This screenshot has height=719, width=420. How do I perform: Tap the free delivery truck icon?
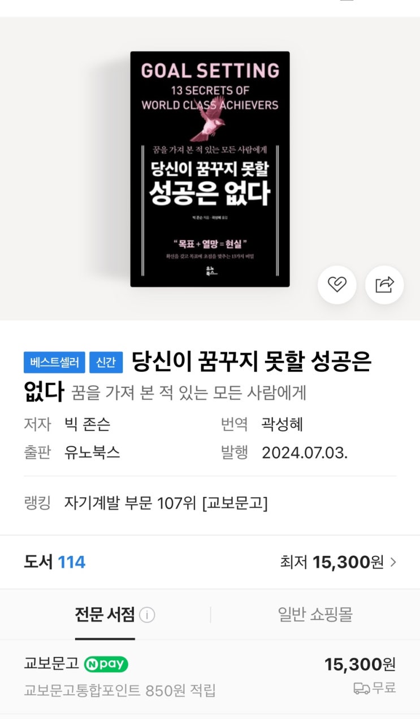(x=362, y=689)
